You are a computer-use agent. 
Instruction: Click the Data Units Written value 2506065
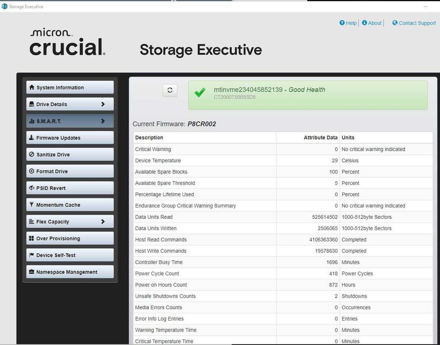(328, 228)
